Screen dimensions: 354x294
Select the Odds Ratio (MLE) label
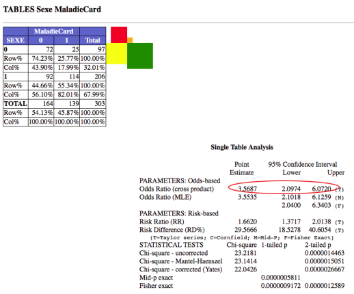(x=165, y=197)
